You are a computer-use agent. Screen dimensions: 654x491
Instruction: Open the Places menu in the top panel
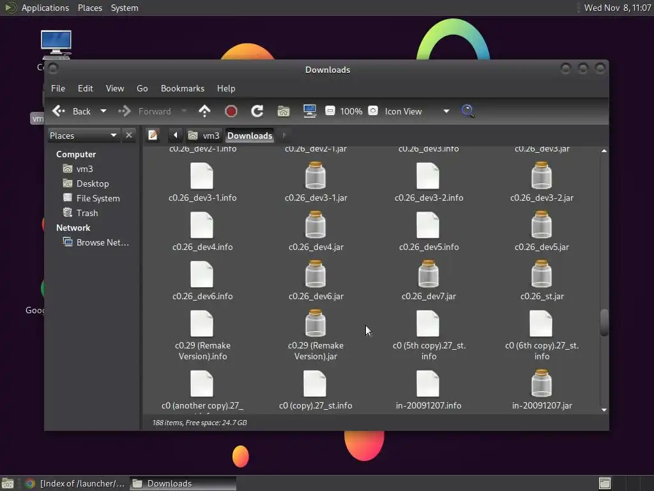point(90,8)
